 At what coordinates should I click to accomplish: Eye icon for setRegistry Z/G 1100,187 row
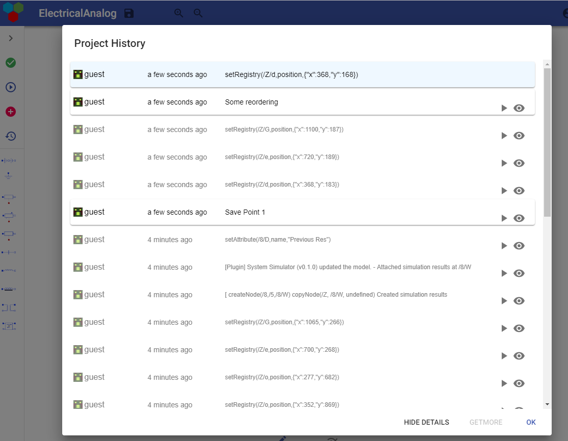coord(519,136)
